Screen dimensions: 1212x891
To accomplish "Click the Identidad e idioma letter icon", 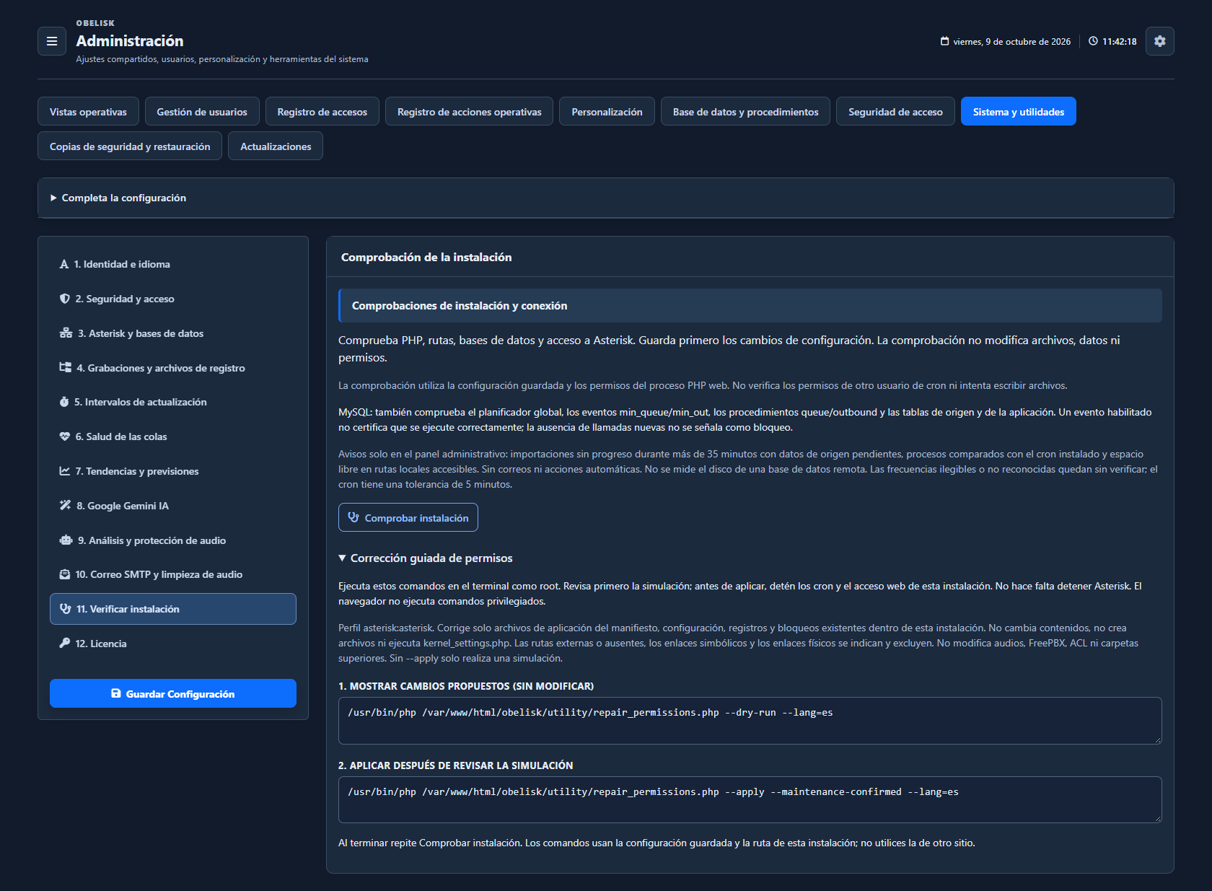I will click(x=64, y=264).
